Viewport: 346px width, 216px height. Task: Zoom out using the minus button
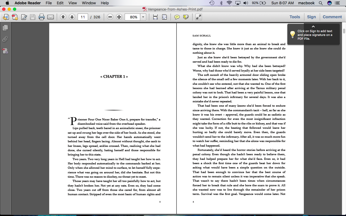coord(110,17)
